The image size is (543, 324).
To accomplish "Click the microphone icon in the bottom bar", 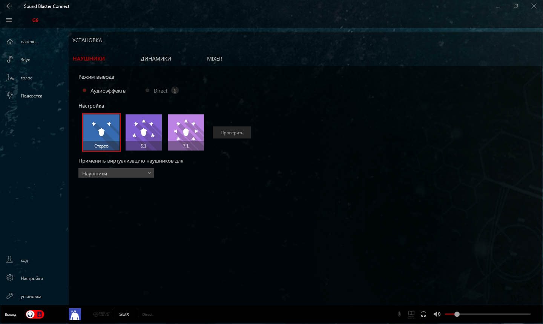I will (x=399, y=314).
